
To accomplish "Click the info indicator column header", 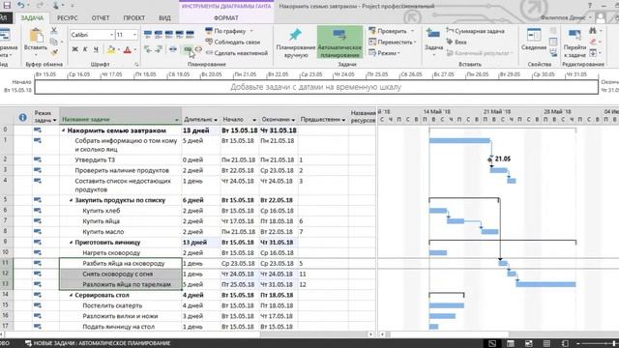I will pyautogui.click(x=23, y=117).
